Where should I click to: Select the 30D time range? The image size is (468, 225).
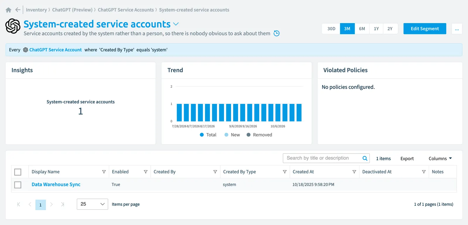point(331,29)
